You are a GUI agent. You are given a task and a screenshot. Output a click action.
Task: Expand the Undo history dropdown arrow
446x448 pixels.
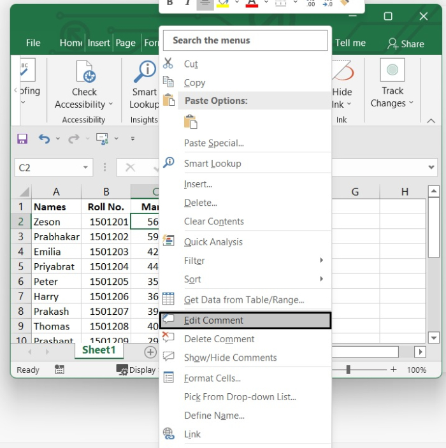point(58,138)
